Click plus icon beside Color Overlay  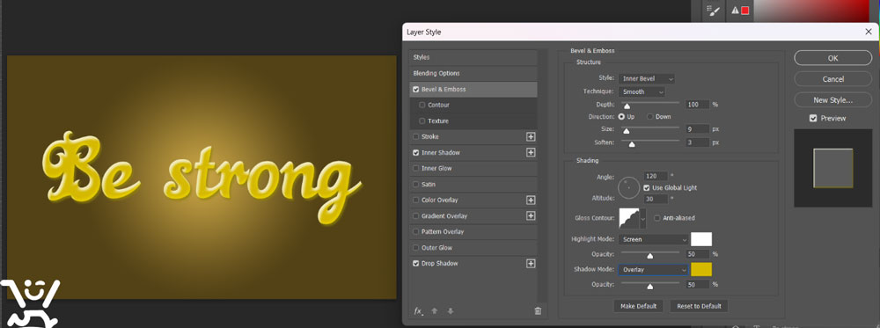pos(531,200)
